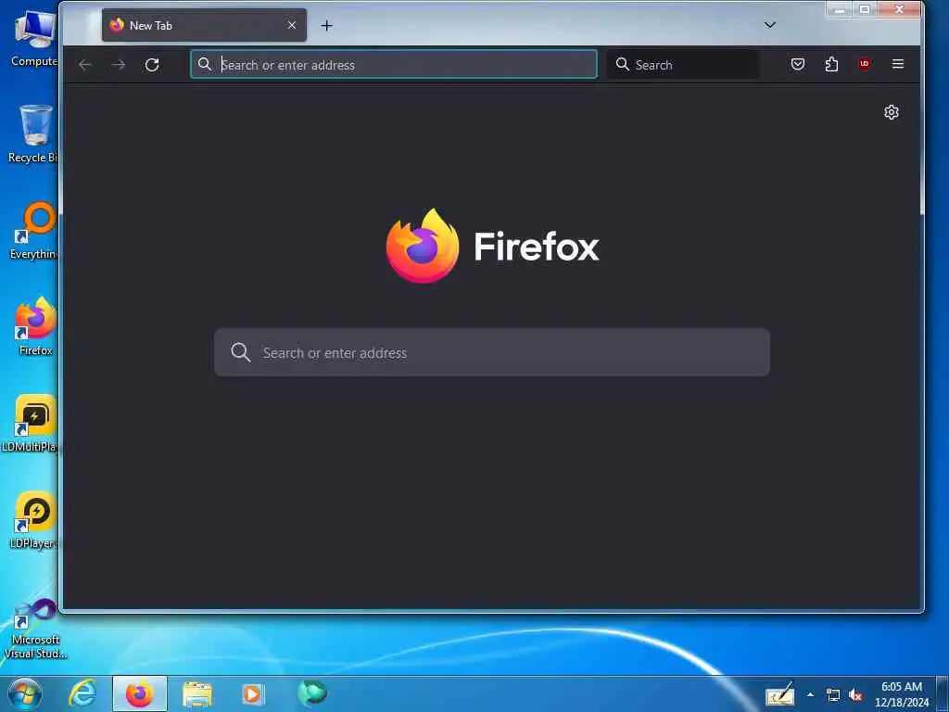Open the green bird app on taskbar
The image size is (949, 712).
click(x=311, y=693)
